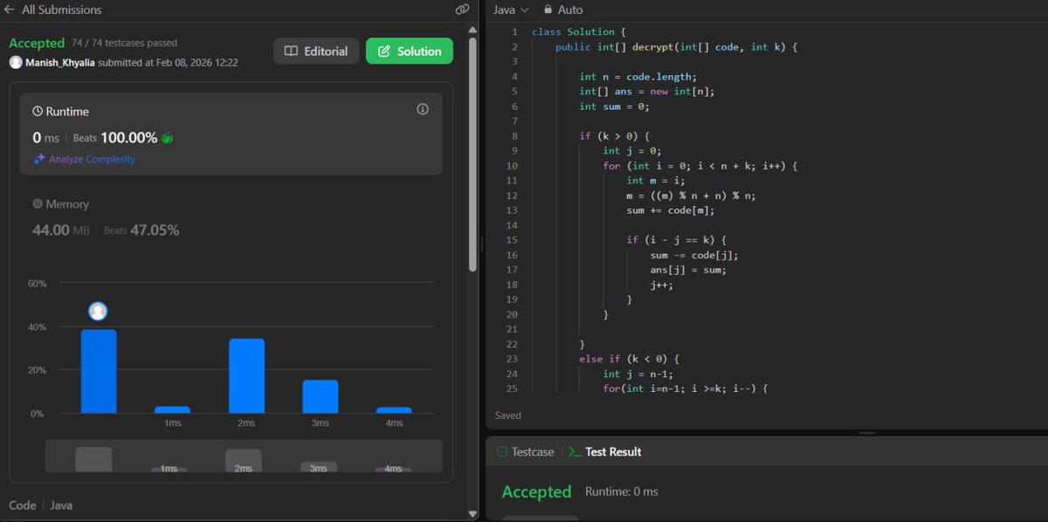Click the runtime info icon
1048x522 pixels.
pyautogui.click(x=423, y=109)
